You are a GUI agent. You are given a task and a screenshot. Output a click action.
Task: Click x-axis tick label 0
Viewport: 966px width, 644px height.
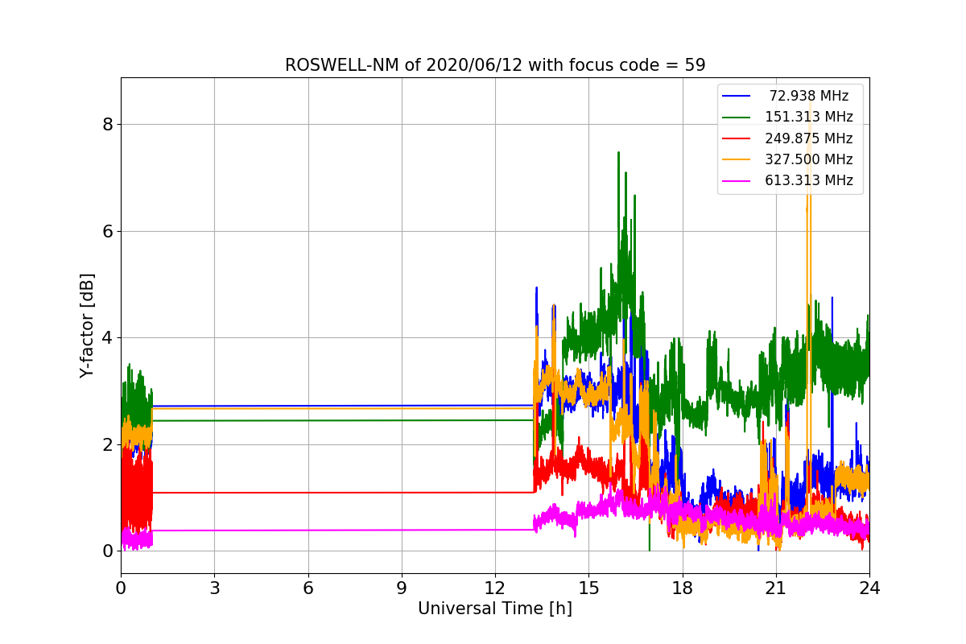pos(121,588)
